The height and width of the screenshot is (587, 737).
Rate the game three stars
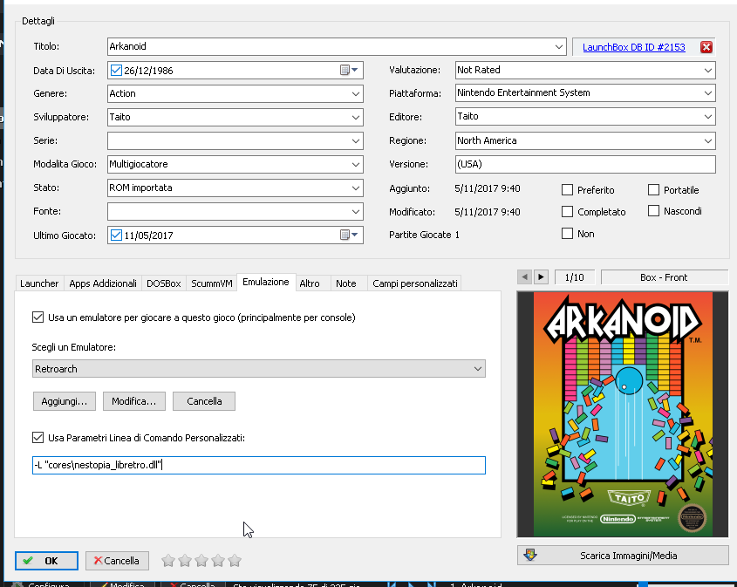(201, 560)
